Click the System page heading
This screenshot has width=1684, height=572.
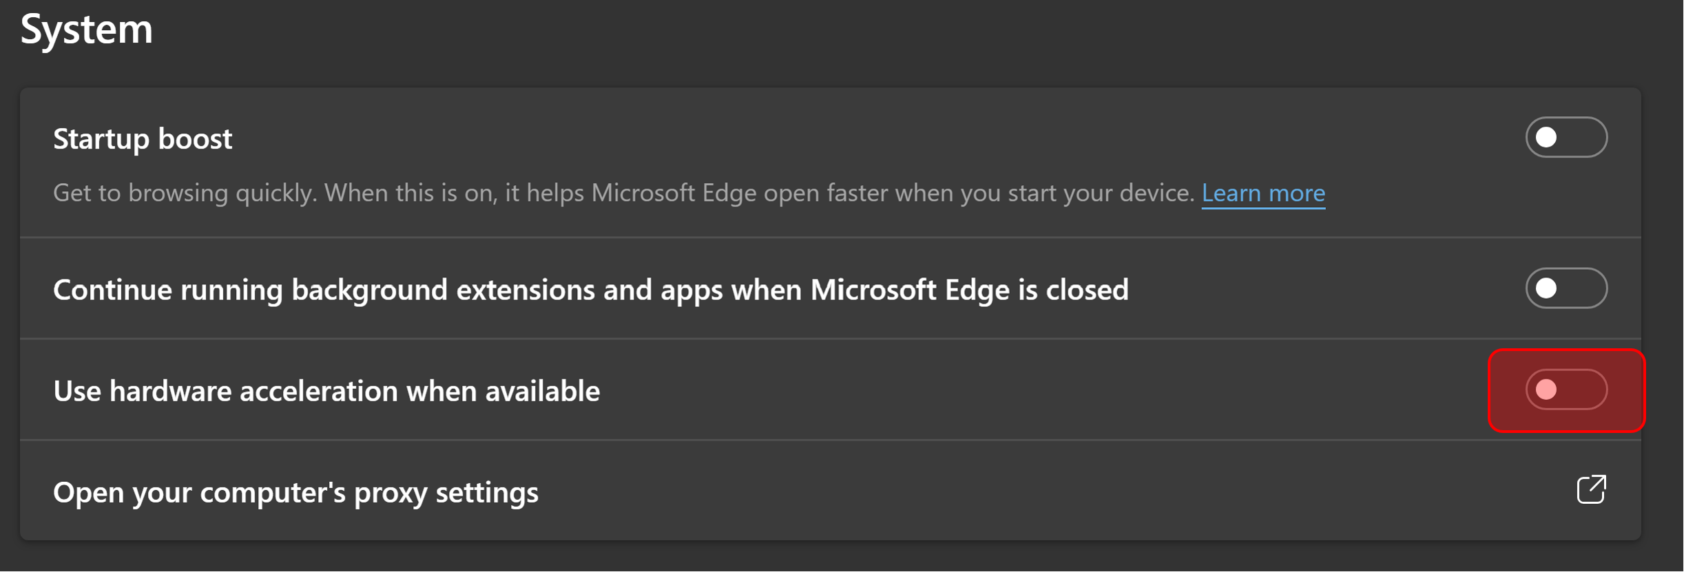click(x=87, y=30)
